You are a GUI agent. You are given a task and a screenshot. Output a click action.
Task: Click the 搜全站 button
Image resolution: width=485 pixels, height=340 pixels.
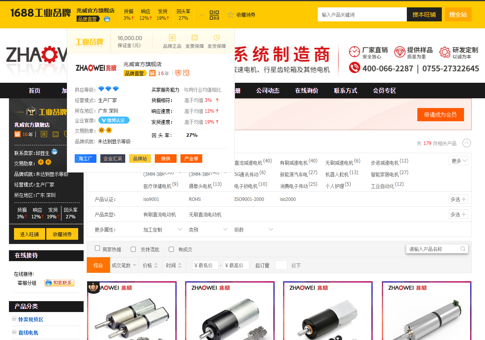pyautogui.click(x=458, y=14)
